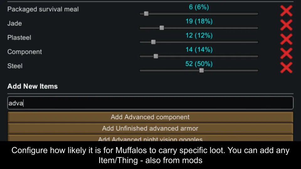Click the Packaged survival meal slider handle
This screenshot has height=169, width=301.
[x=146, y=14]
